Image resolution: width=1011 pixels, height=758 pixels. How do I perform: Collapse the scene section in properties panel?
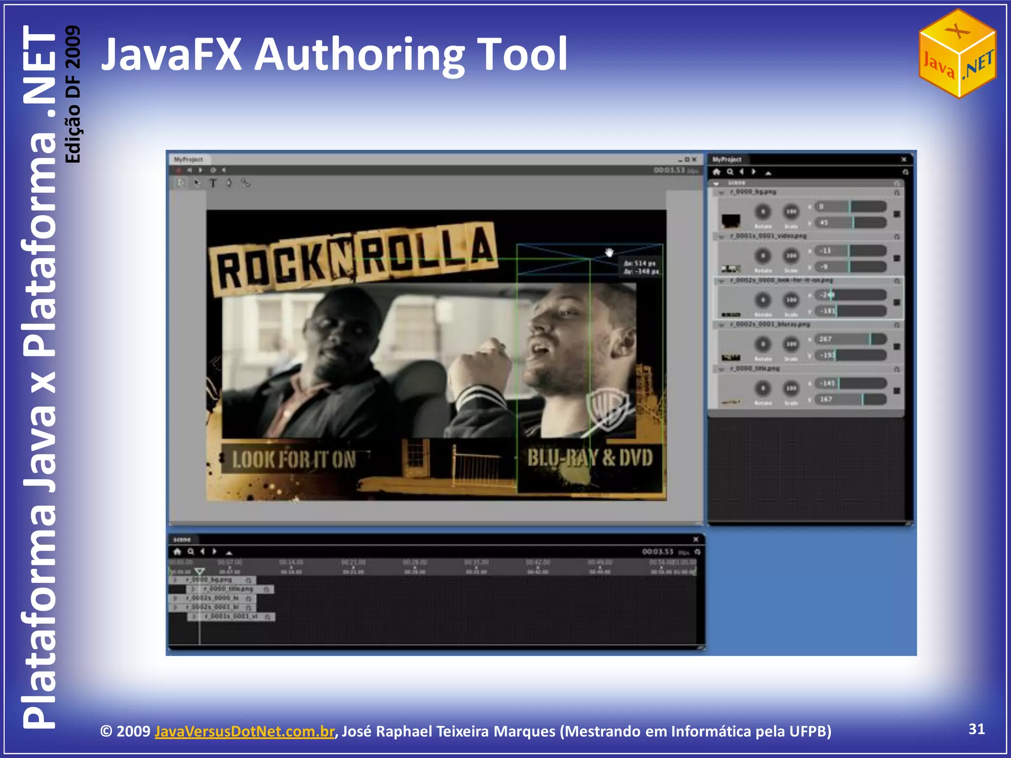(x=716, y=184)
